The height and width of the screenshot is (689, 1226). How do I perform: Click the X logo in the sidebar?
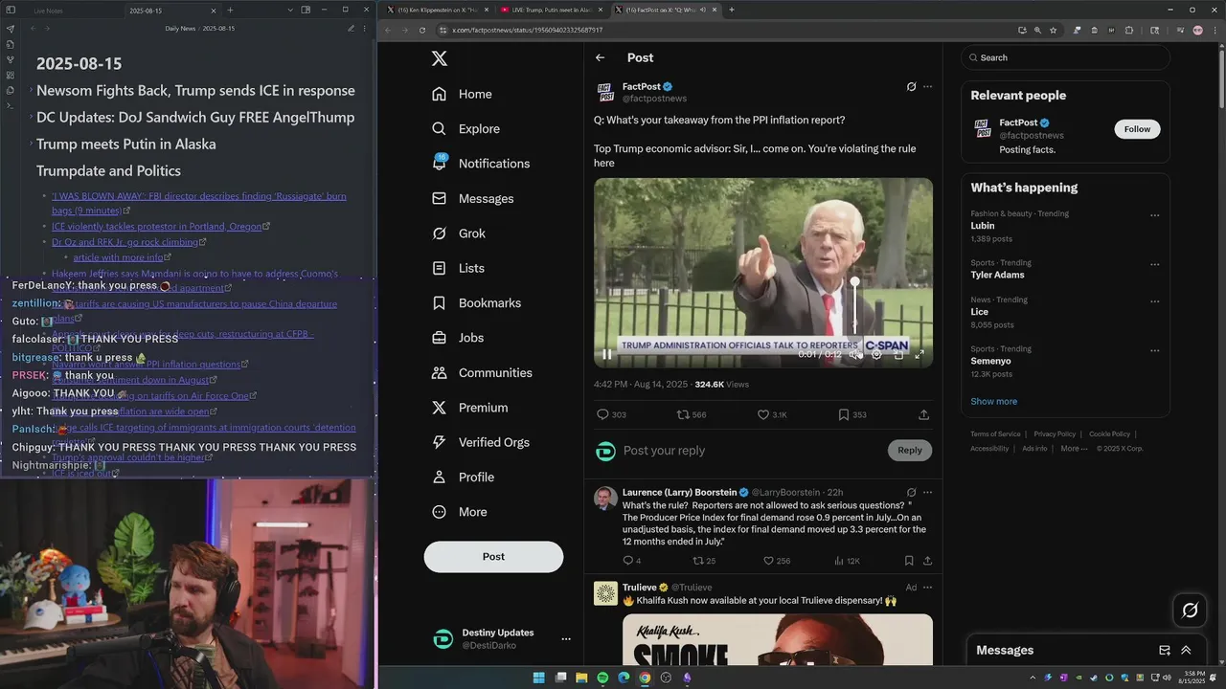coord(440,59)
